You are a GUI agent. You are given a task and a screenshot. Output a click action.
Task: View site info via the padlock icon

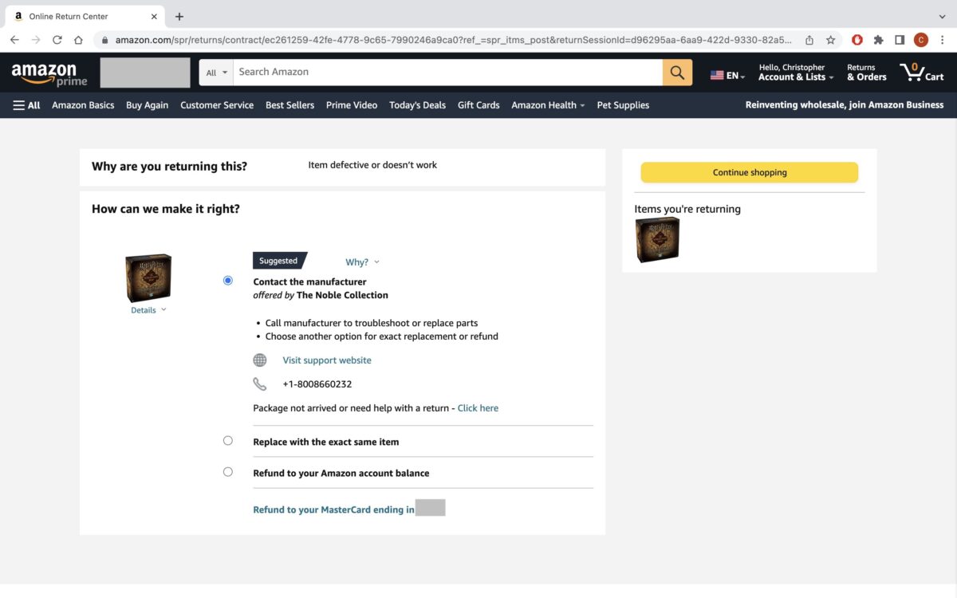(104, 39)
